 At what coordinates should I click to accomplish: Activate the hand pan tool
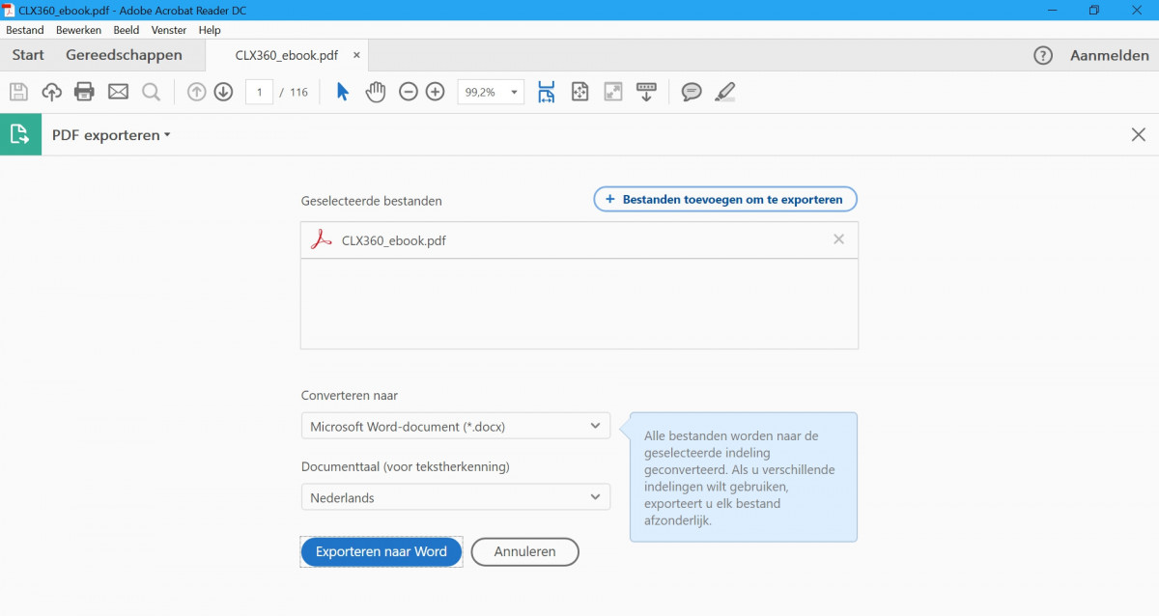pyautogui.click(x=376, y=92)
